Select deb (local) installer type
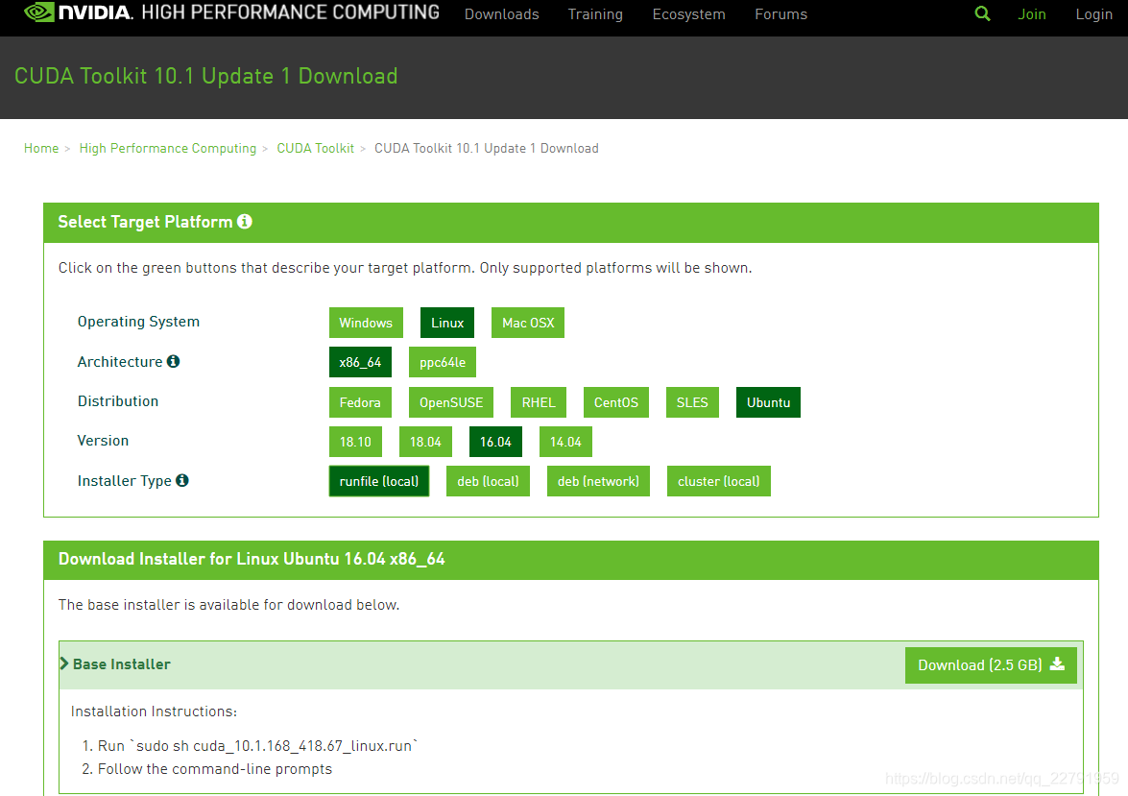The height and width of the screenshot is (796, 1128). (488, 481)
